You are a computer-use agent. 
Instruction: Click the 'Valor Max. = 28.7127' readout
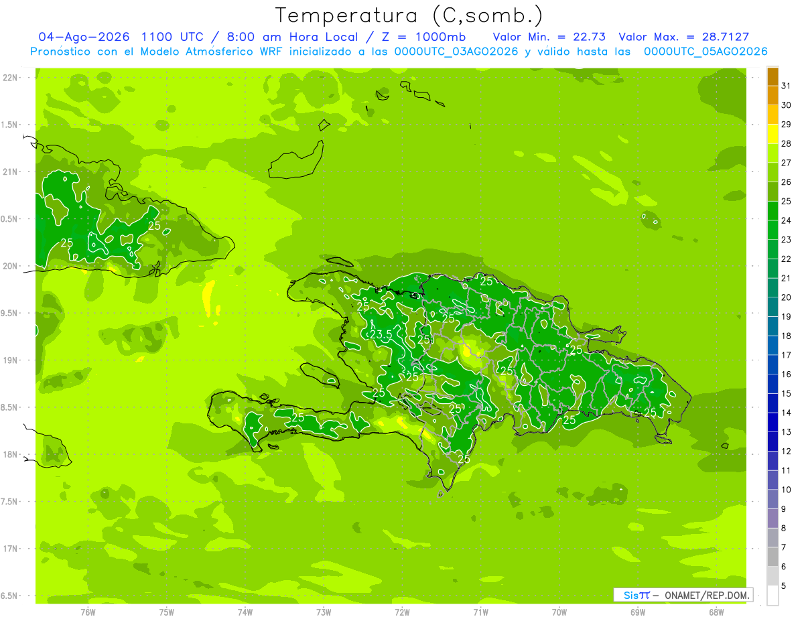tap(684, 37)
